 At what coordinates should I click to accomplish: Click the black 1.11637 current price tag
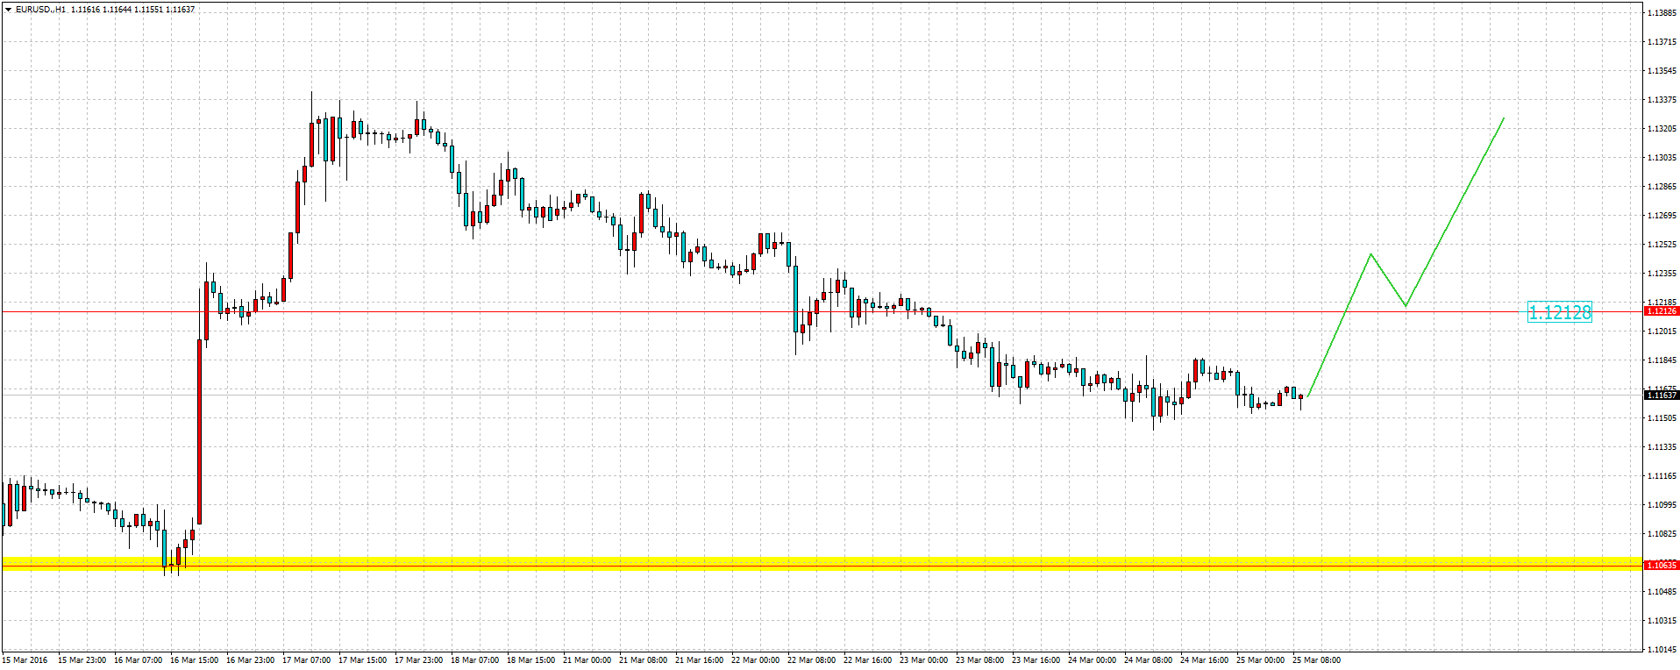pyautogui.click(x=1661, y=396)
